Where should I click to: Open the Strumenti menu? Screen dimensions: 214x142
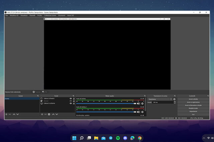click(x=62, y=15)
